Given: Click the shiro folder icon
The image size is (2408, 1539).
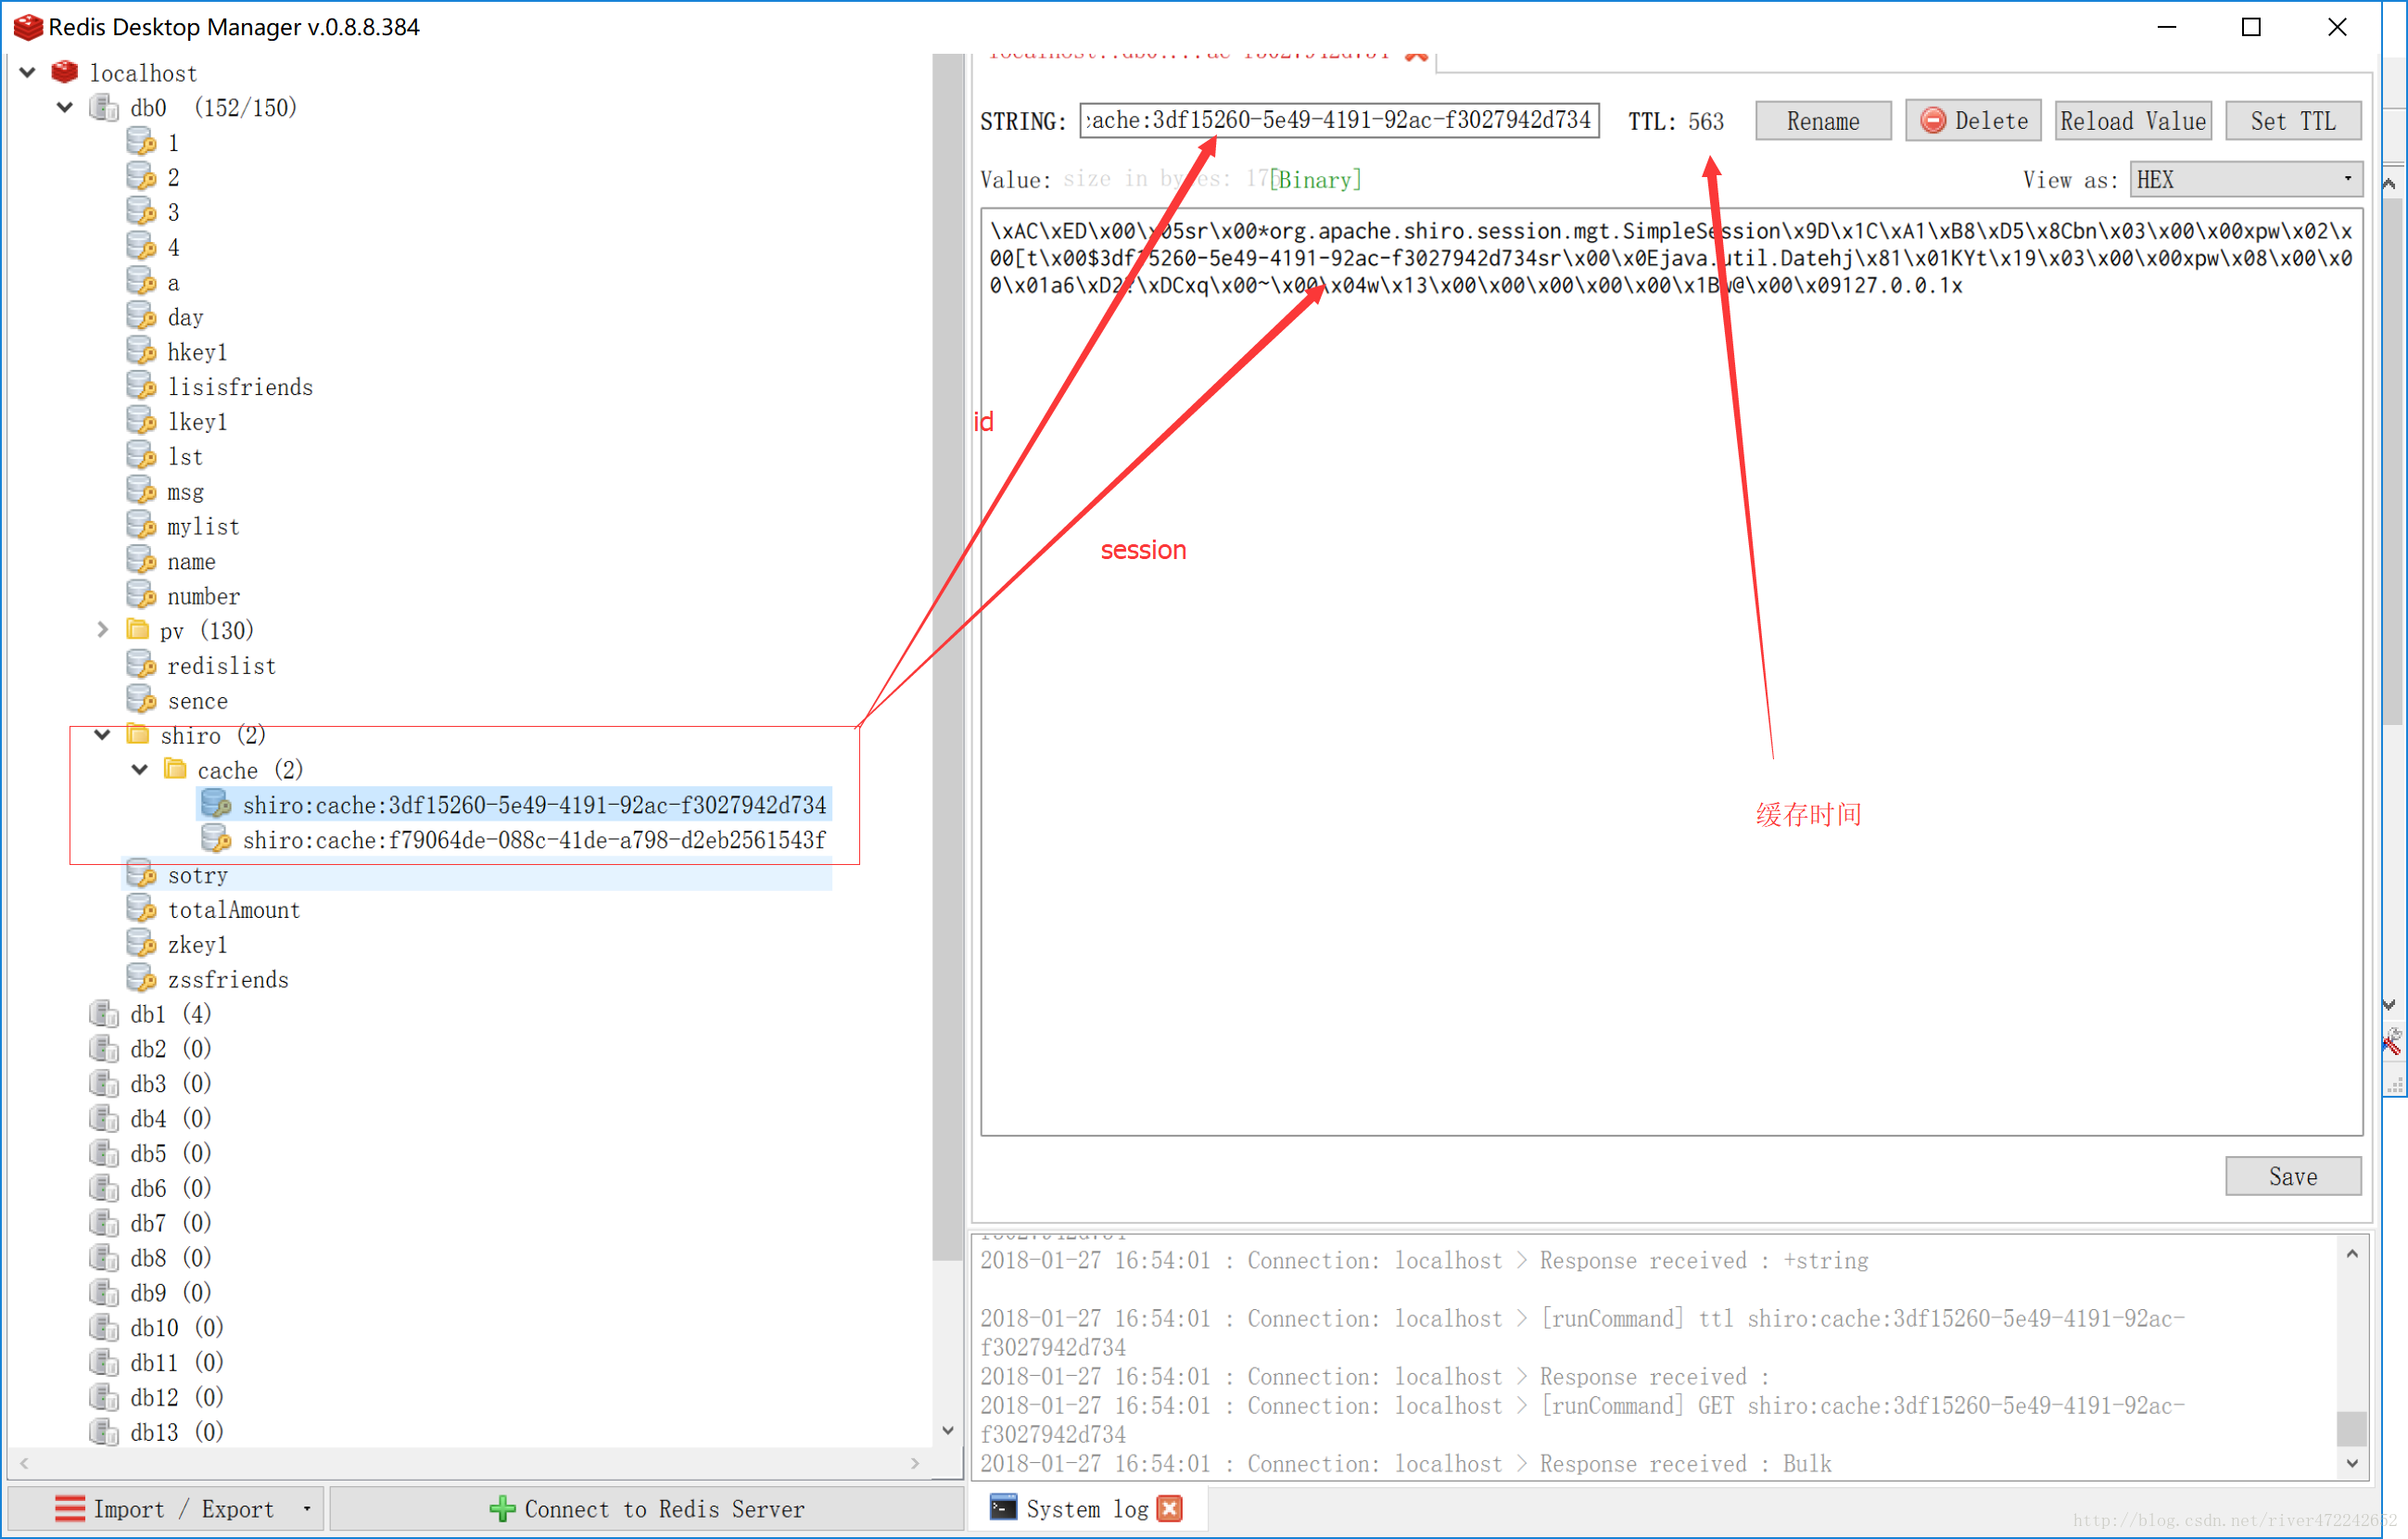Looking at the screenshot, I should tap(139, 735).
